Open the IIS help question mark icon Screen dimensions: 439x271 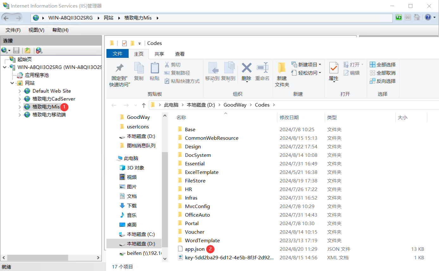428,18
